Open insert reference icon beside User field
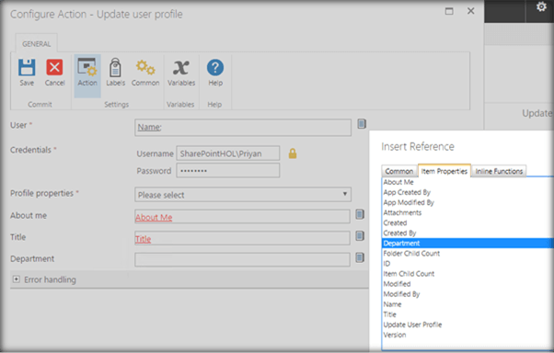The width and height of the screenshot is (554, 353). click(x=362, y=124)
